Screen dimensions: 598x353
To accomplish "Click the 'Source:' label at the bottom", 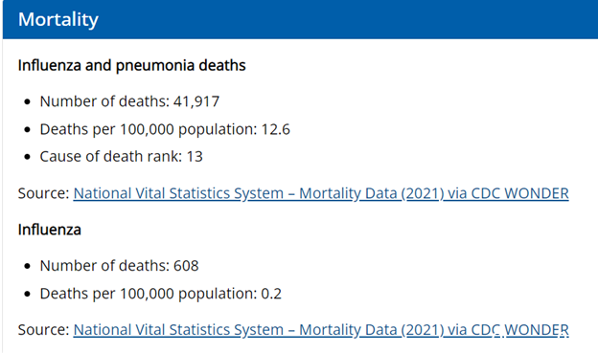I will (x=43, y=330).
